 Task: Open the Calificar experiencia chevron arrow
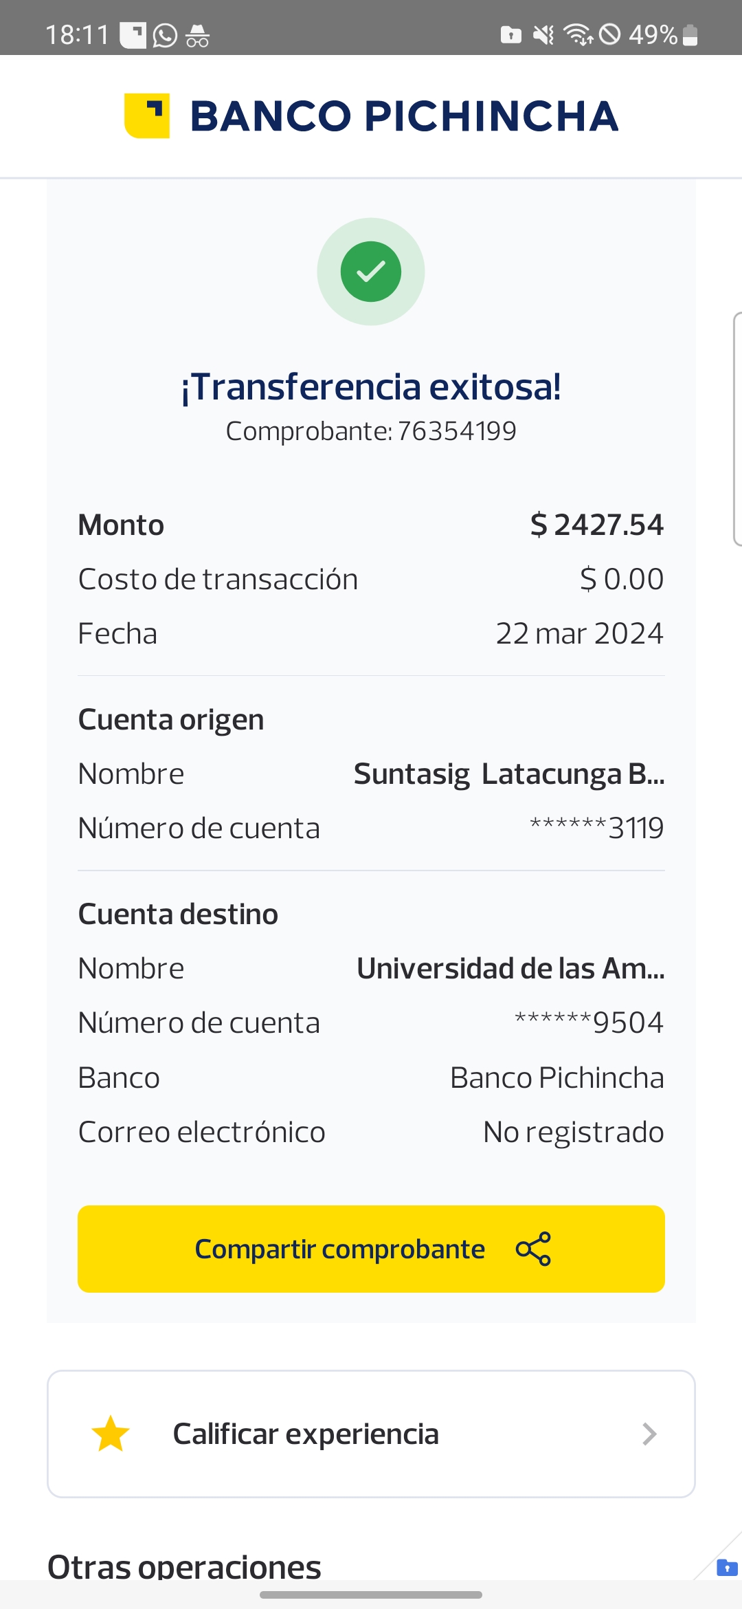[649, 1434]
